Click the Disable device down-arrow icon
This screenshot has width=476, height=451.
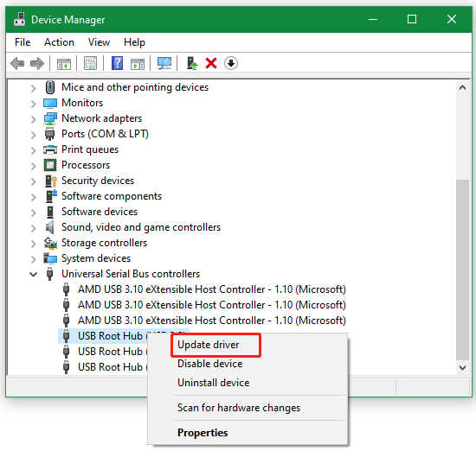tap(231, 63)
